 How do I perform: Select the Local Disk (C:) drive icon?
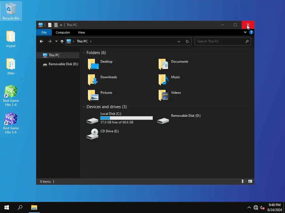click(92, 120)
